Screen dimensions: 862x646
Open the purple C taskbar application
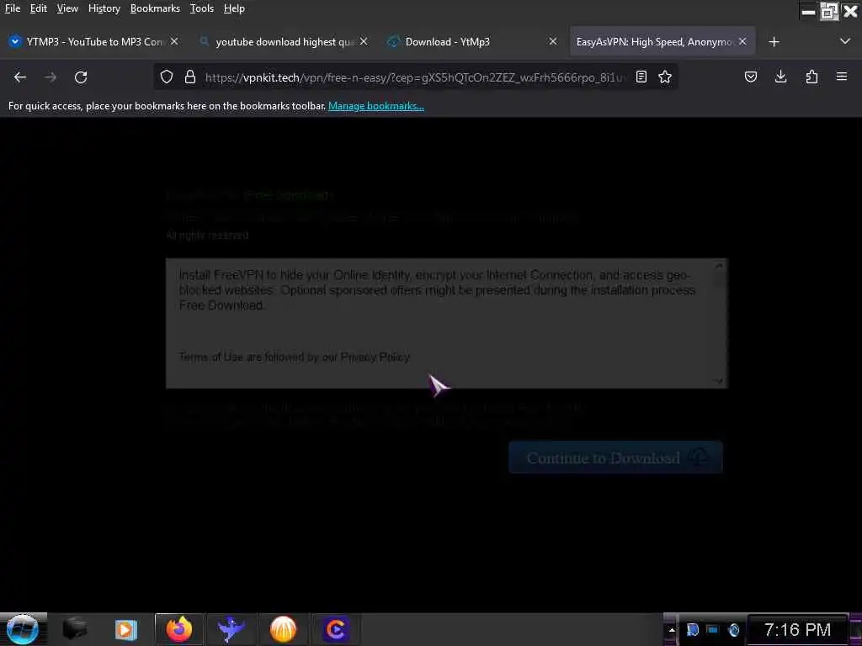coord(335,629)
